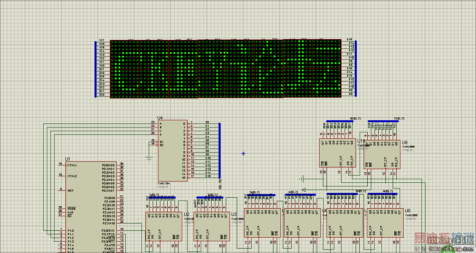Click the E2 enable pin on U4
Screen dimensions: 476x253
point(162,145)
